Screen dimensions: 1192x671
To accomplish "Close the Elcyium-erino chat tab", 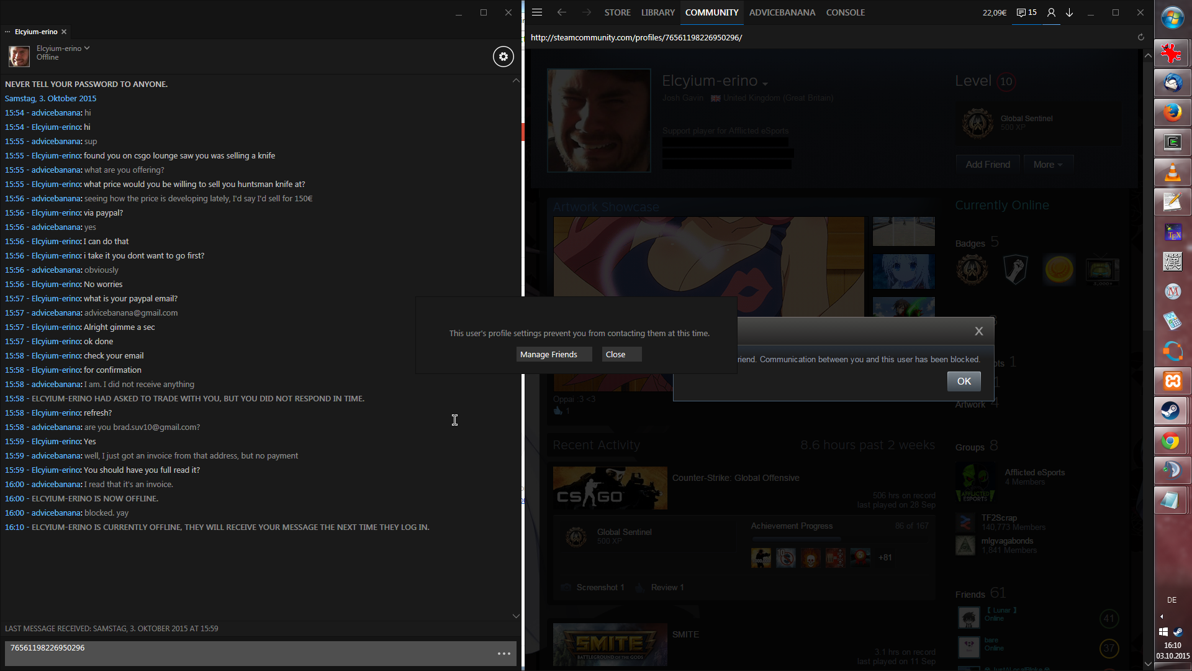I will tap(64, 32).
